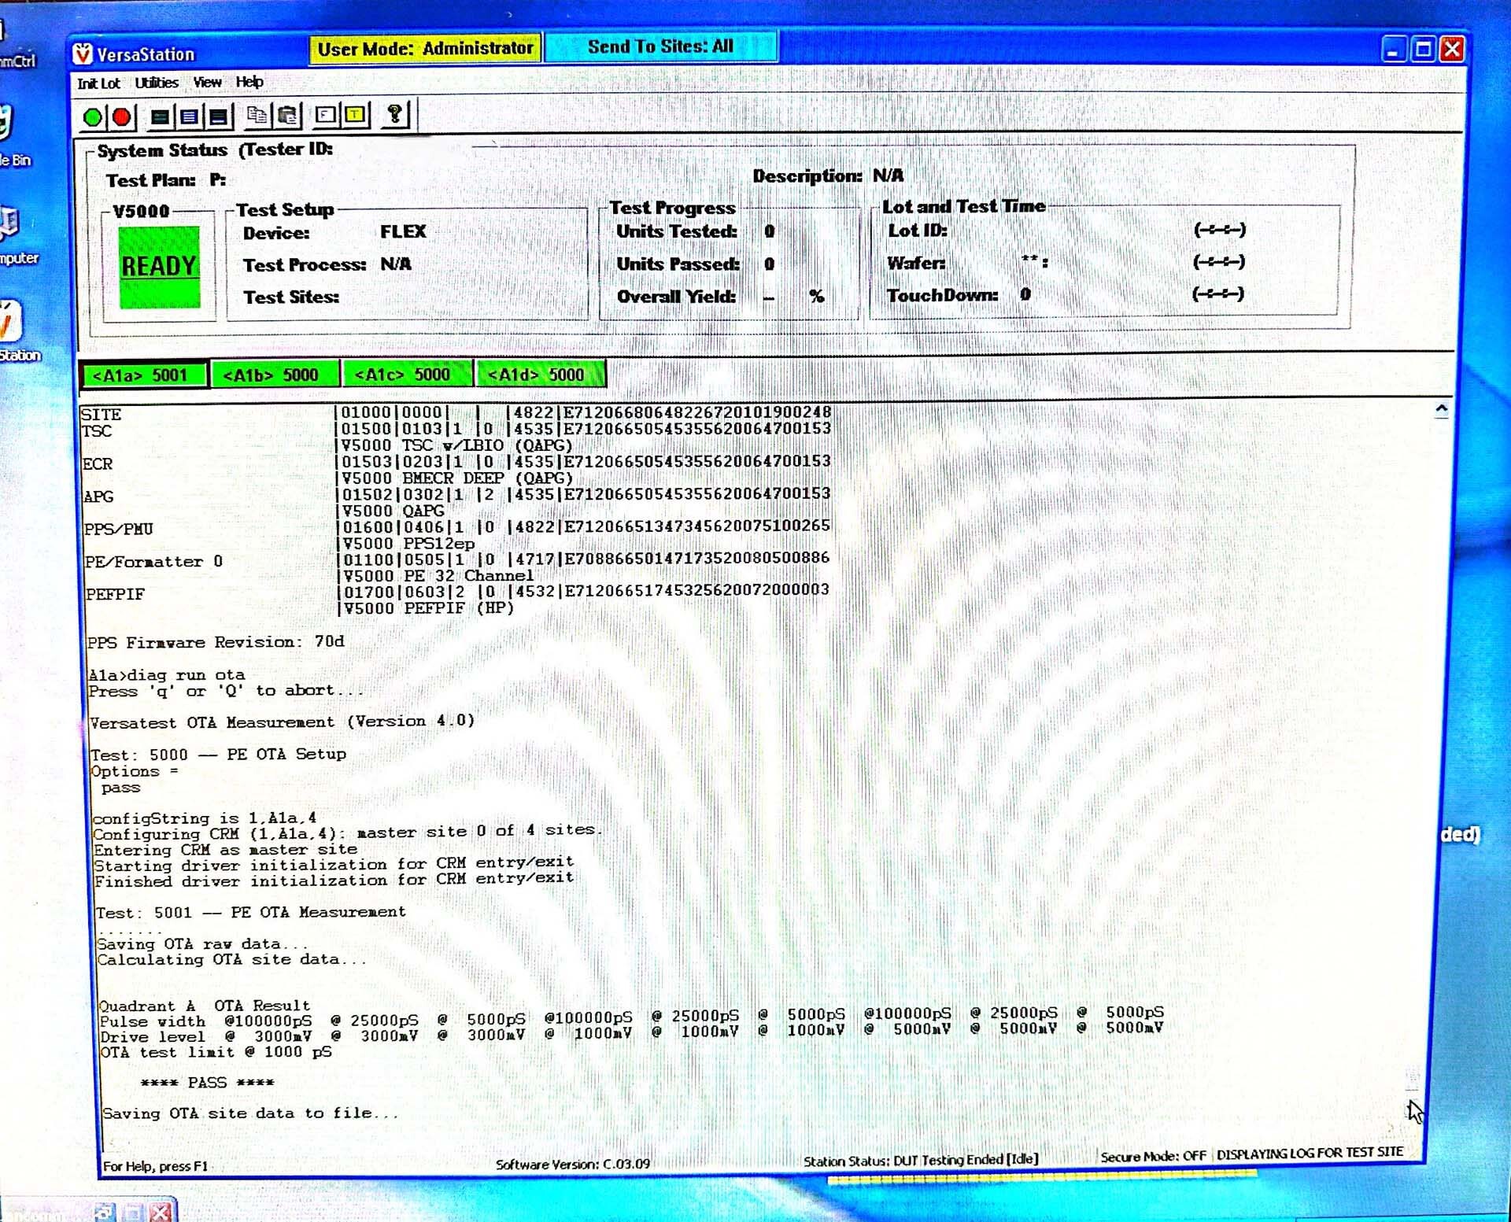Click the 'Overall Yield:' label
This screenshot has width=1511, height=1222.
tap(676, 297)
